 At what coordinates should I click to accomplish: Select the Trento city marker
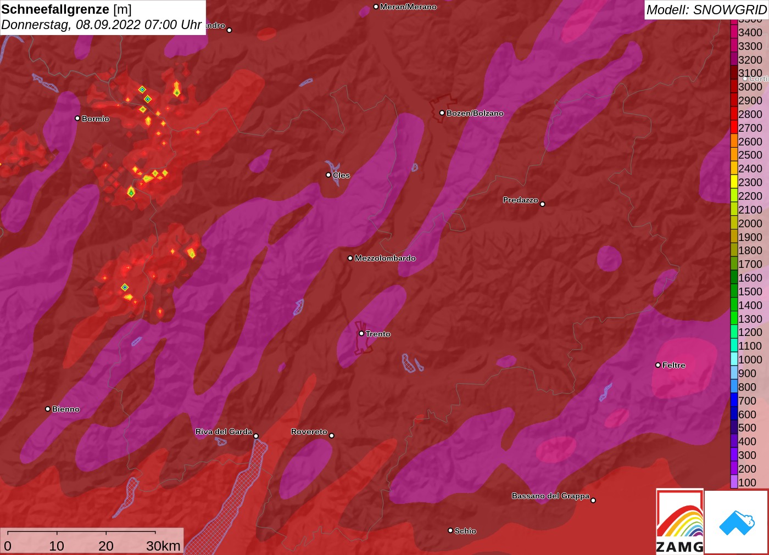pos(361,333)
